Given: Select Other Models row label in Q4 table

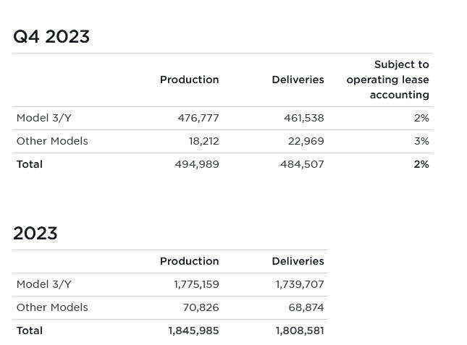Looking at the screenshot, I should [52, 141].
